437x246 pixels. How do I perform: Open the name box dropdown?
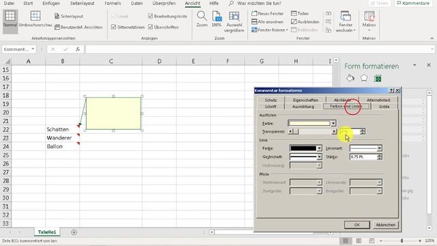(33, 49)
